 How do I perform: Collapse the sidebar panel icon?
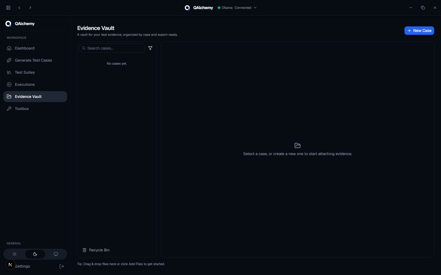(x=8, y=8)
